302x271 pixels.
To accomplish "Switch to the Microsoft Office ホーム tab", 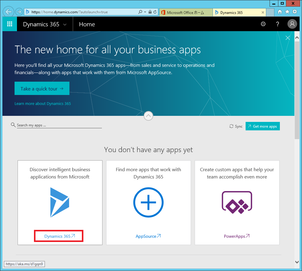I will tap(186, 12).
